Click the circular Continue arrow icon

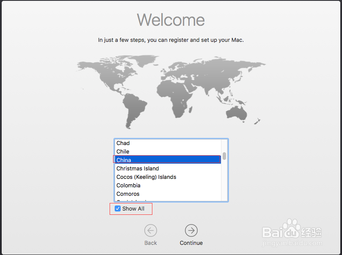pyautogui.click(x=191, y=230)
